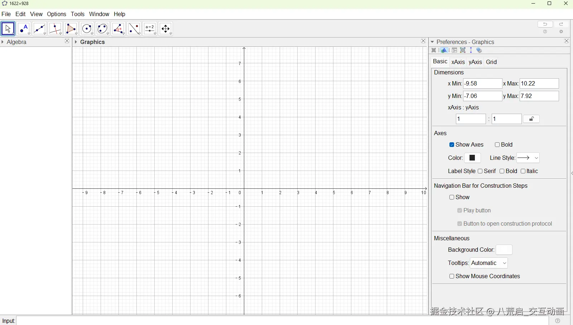Switch to the xAxis tab
Image resolution: width=573 pixels, height=325 pixels.
458,62
